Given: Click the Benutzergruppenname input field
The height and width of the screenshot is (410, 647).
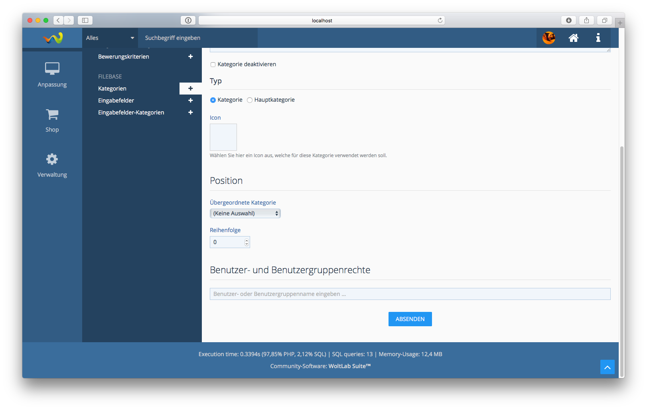Looking at the screenshot, I should point(410,294).
